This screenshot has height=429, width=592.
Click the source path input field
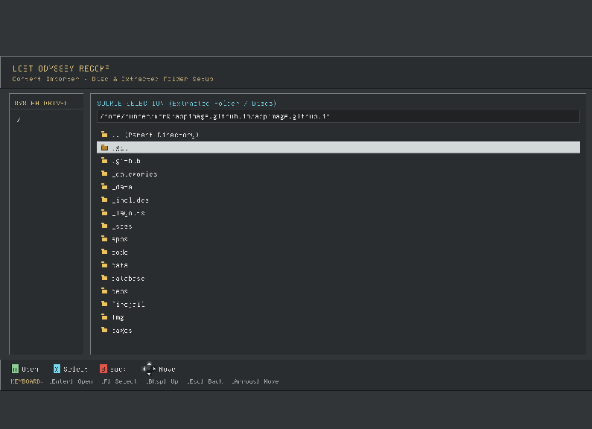pyautogui.click(x=338, y=116)
